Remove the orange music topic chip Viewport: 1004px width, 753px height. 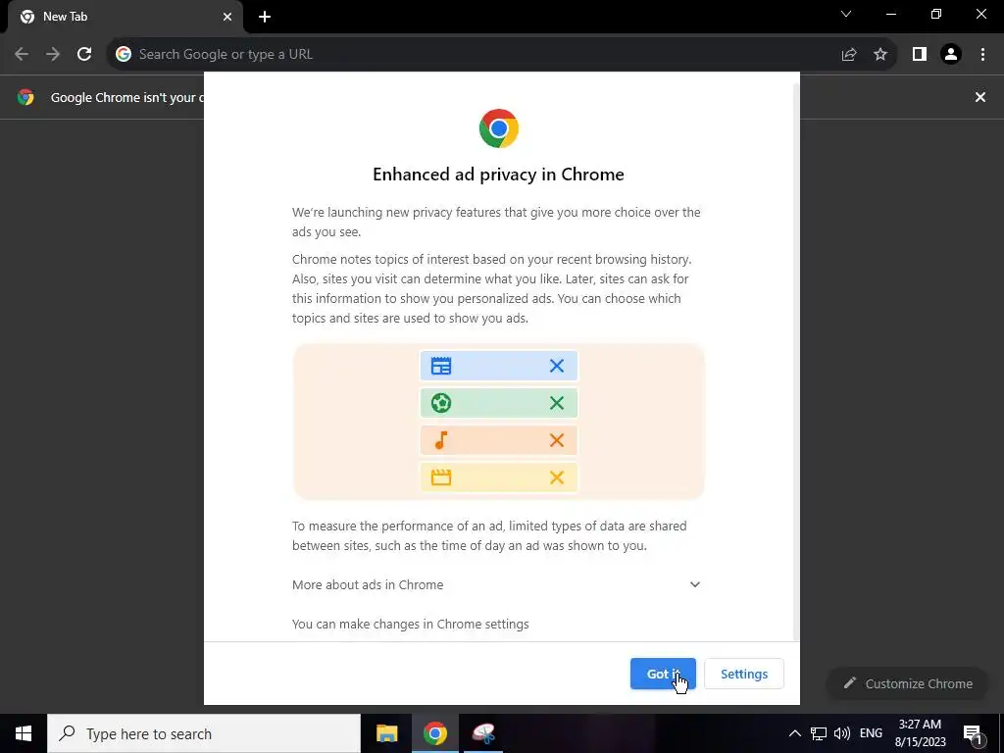[557, 440]
